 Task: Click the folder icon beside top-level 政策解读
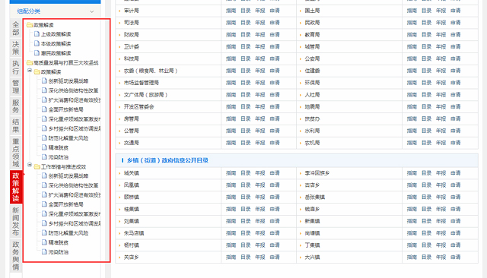30,25
